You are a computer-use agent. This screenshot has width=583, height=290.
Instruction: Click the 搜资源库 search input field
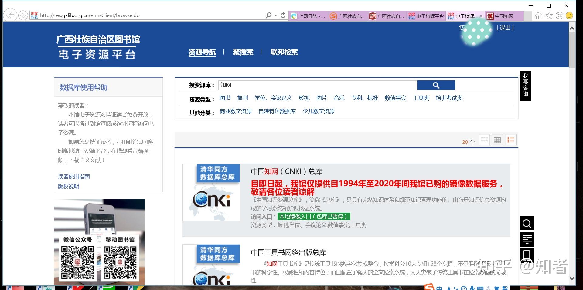318,85
